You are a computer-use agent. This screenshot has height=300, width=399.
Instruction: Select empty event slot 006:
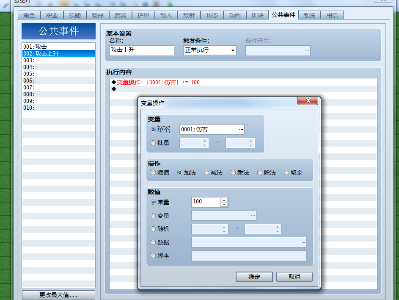point(58,81)
